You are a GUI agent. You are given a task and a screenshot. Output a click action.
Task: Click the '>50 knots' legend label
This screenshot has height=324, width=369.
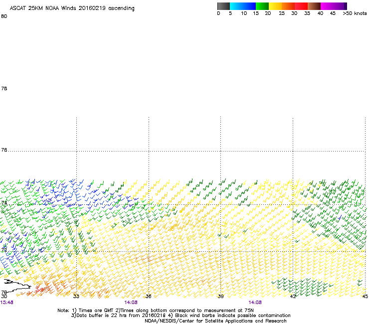[x=355, y=13]
